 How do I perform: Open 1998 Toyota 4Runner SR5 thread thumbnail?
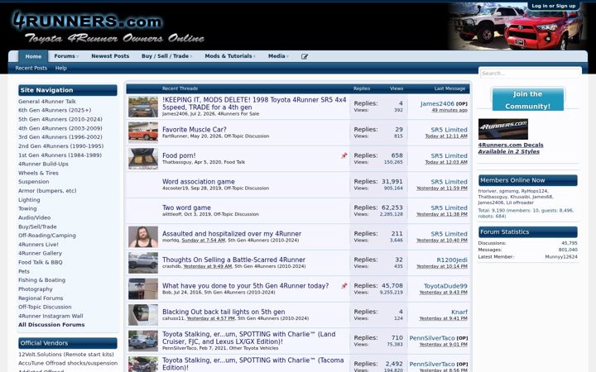143,107
